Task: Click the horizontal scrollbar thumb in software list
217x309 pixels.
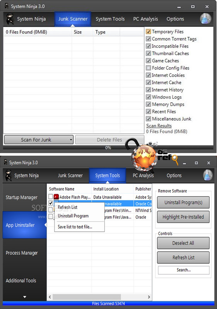Action: pyautogui.click(x=87, y=297)
